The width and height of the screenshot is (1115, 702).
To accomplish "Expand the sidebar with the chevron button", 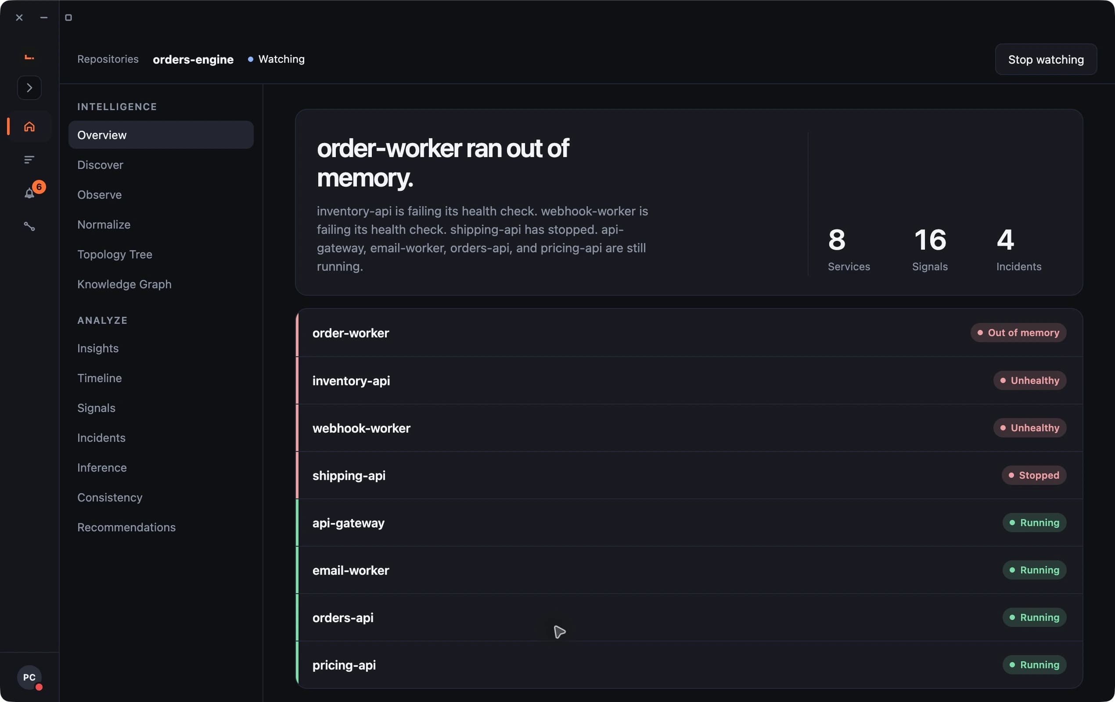I will 29,87.
